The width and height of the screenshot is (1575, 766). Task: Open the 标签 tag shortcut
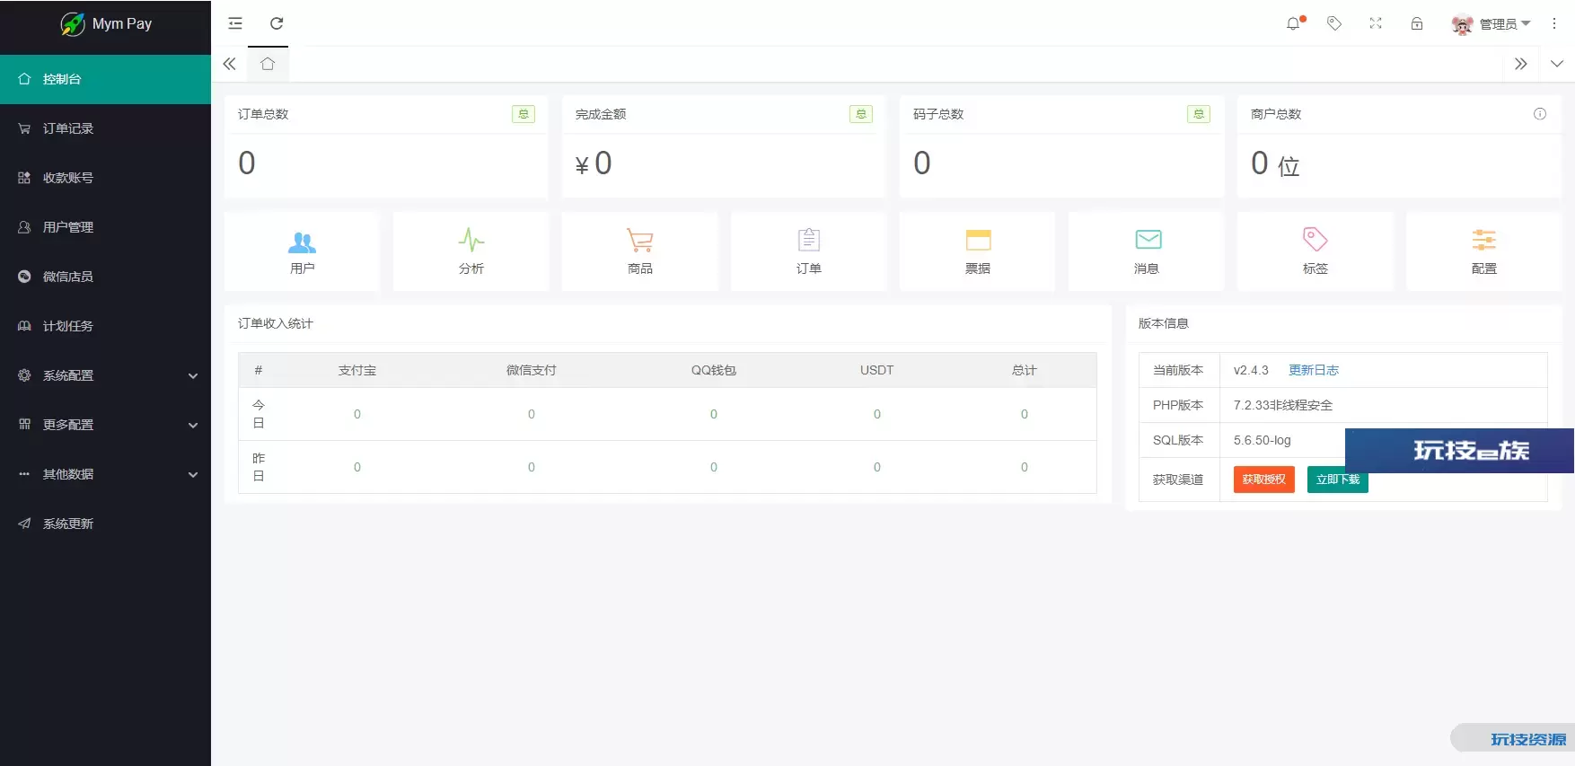(1315, 251)
